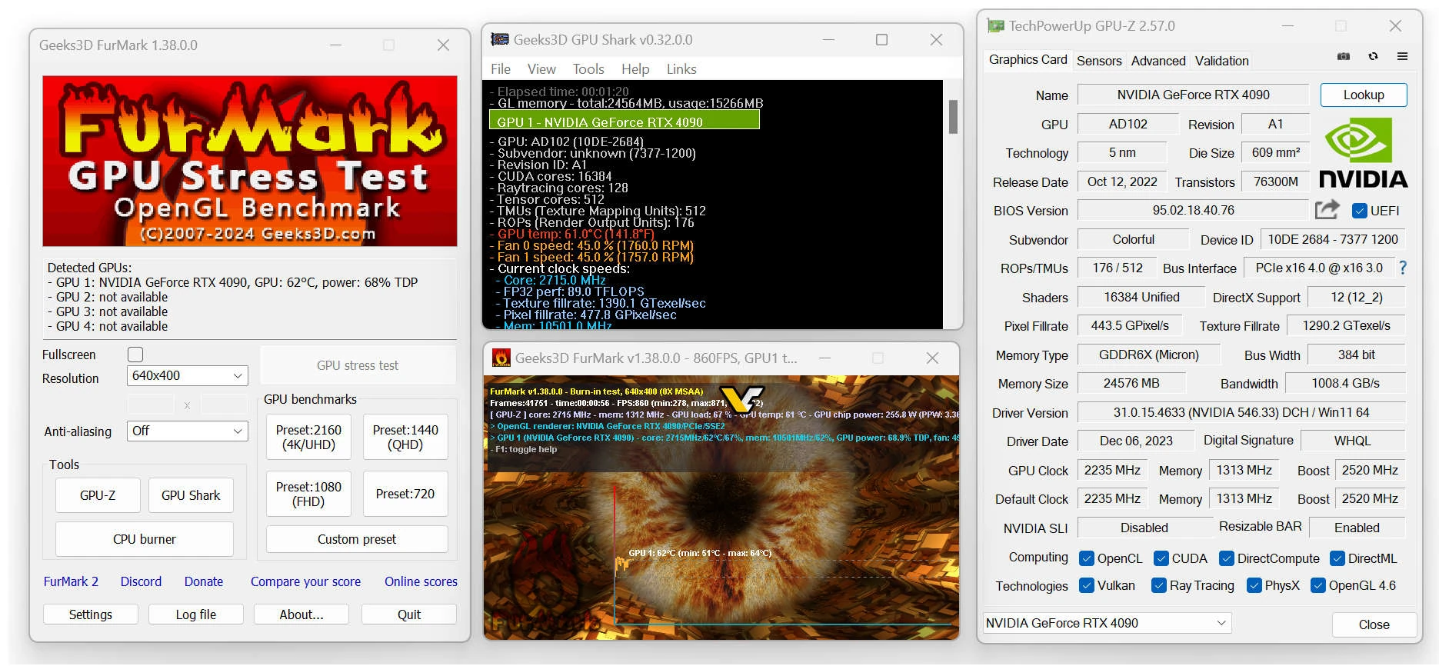The height and width of the screenshot is (666, 1439).
Task: Toggle the OpenGL 4.6 checkbox
Action: click(1317, 585)
